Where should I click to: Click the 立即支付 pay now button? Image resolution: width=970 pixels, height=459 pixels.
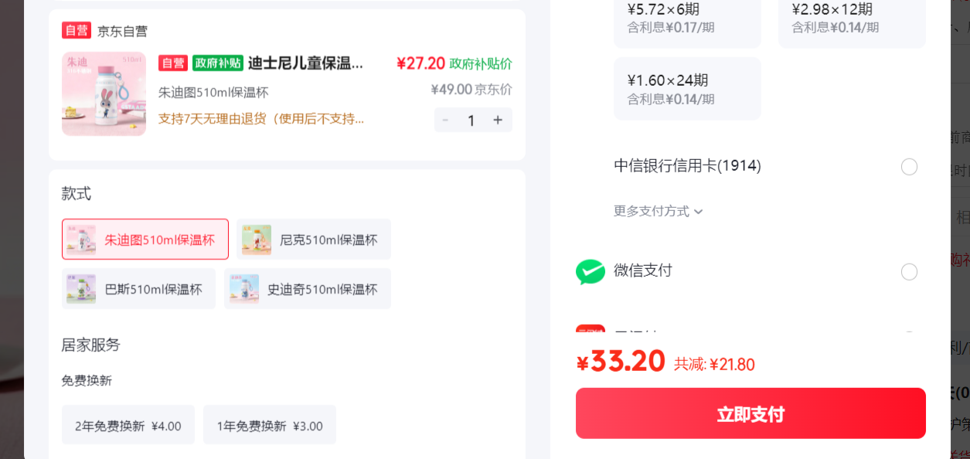tap(750, 413)
